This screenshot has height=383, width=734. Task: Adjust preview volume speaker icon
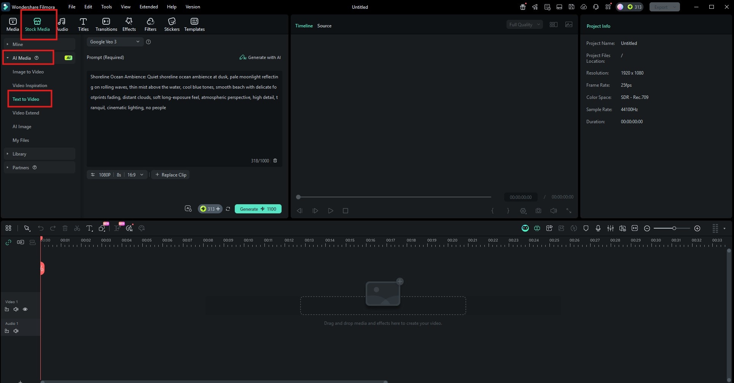click(x=554, y=211)
